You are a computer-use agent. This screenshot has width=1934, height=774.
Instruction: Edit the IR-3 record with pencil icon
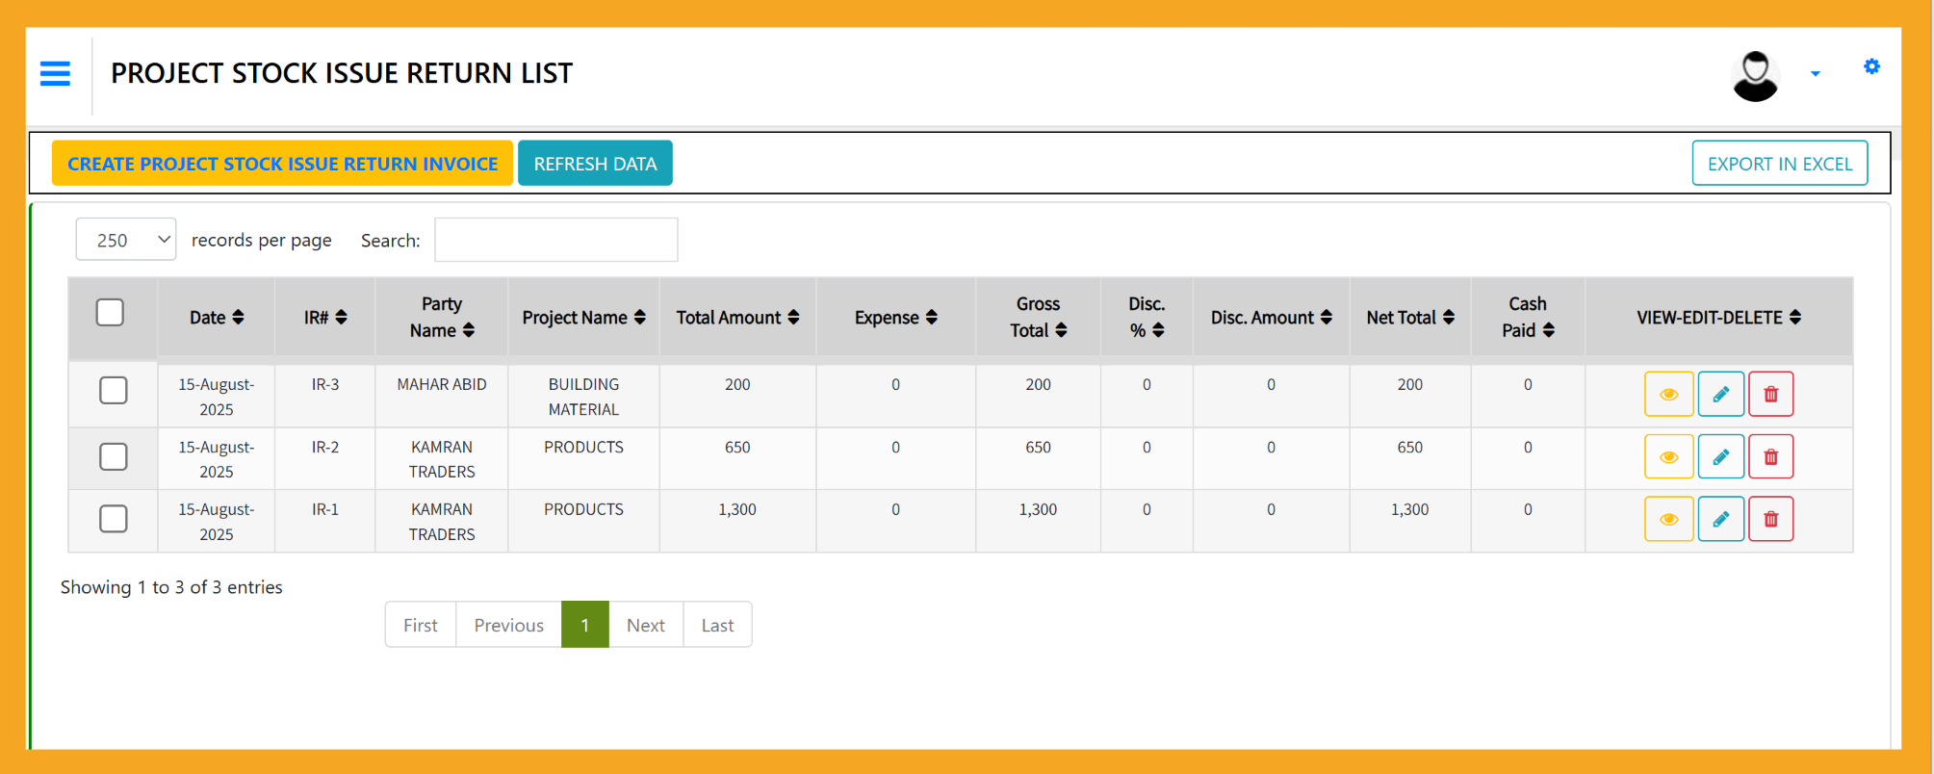coord(1720,395)
